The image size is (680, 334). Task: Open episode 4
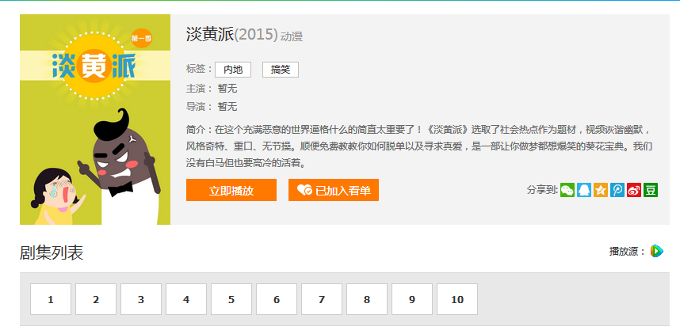186,299
